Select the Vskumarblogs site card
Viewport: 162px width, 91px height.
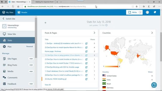pyautogui.click(x=17, y=26)
